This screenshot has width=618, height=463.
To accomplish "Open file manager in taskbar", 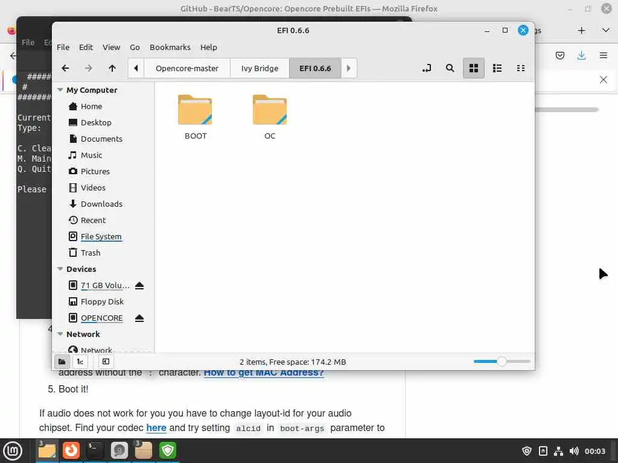I will click(47, 451).
